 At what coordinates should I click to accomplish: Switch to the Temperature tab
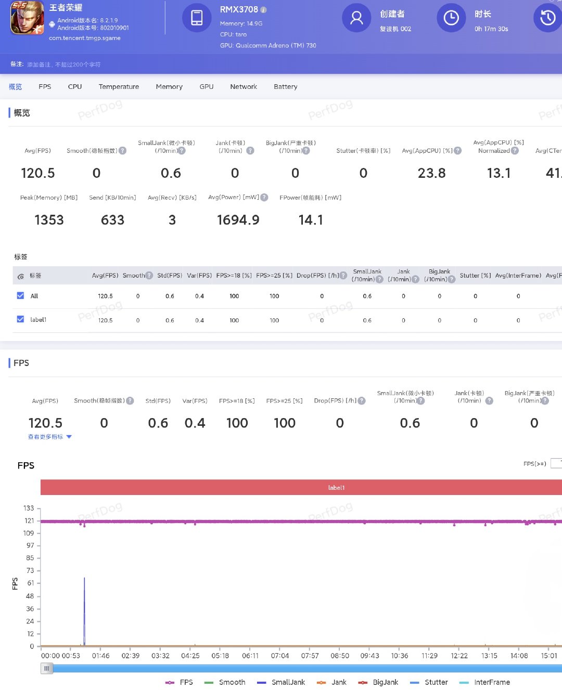119,87
